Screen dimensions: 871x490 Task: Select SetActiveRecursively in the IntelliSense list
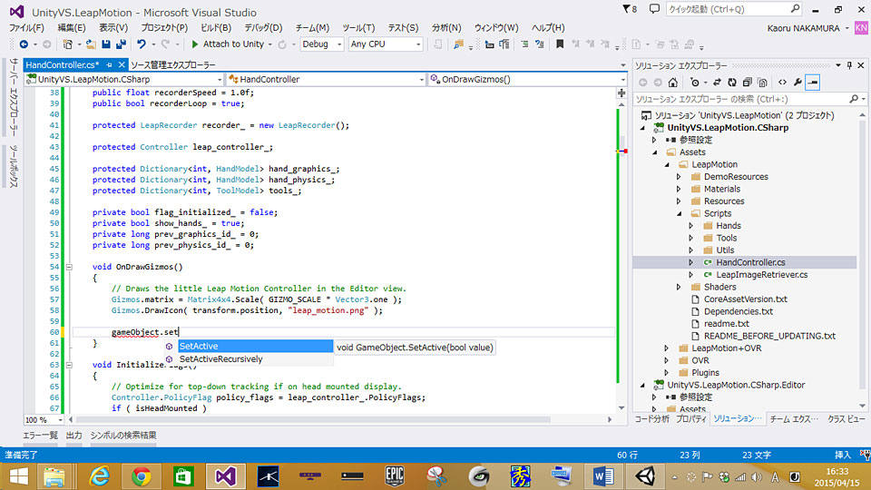coord(249,359)
